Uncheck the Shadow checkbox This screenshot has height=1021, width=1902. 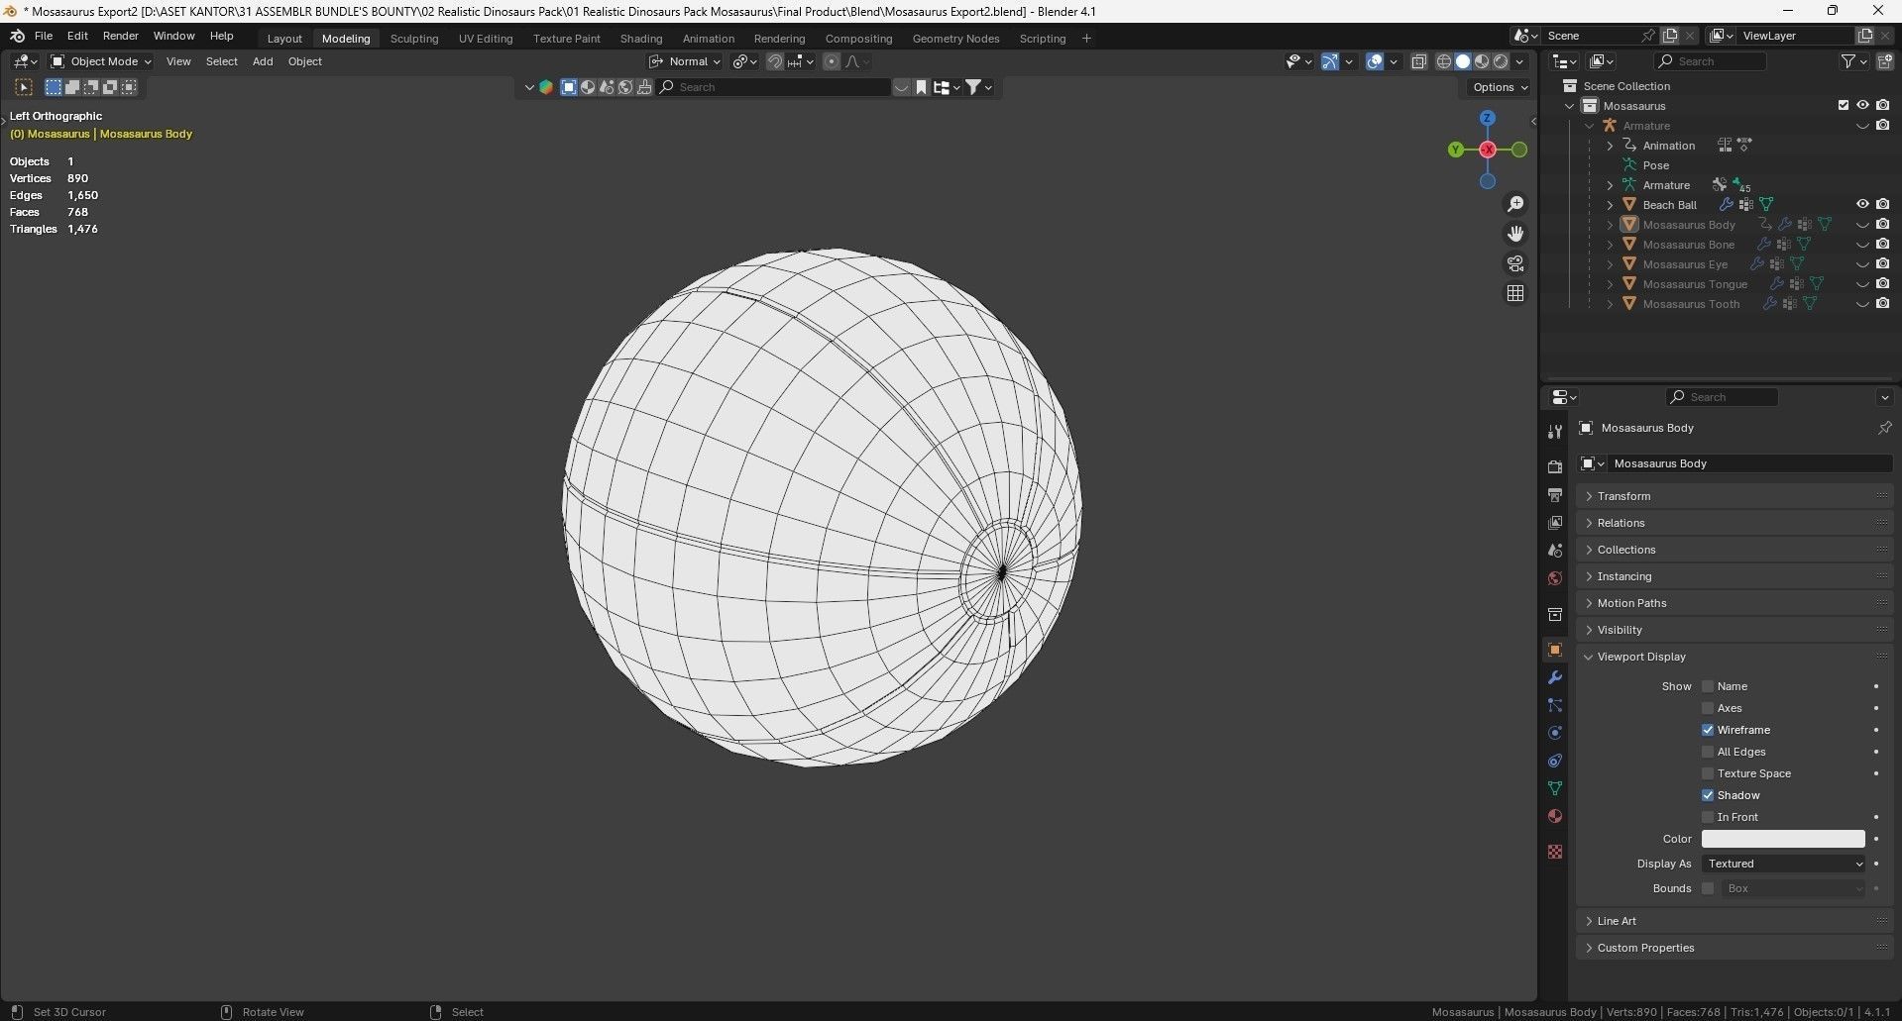1708,795
